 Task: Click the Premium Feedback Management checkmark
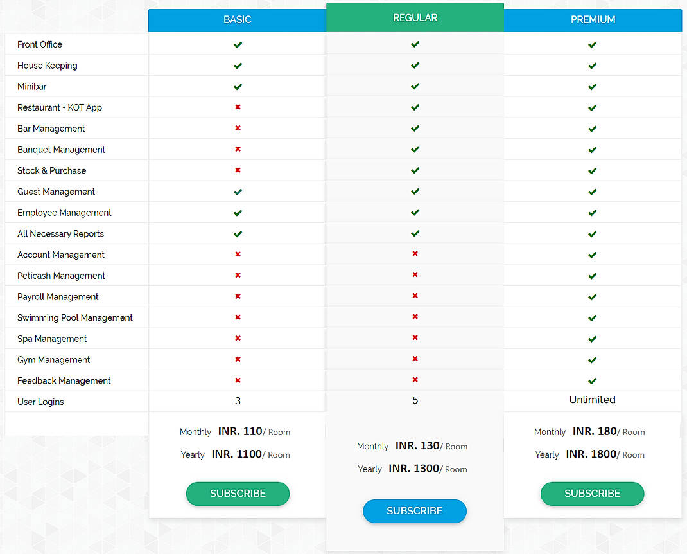coord(592,380)
